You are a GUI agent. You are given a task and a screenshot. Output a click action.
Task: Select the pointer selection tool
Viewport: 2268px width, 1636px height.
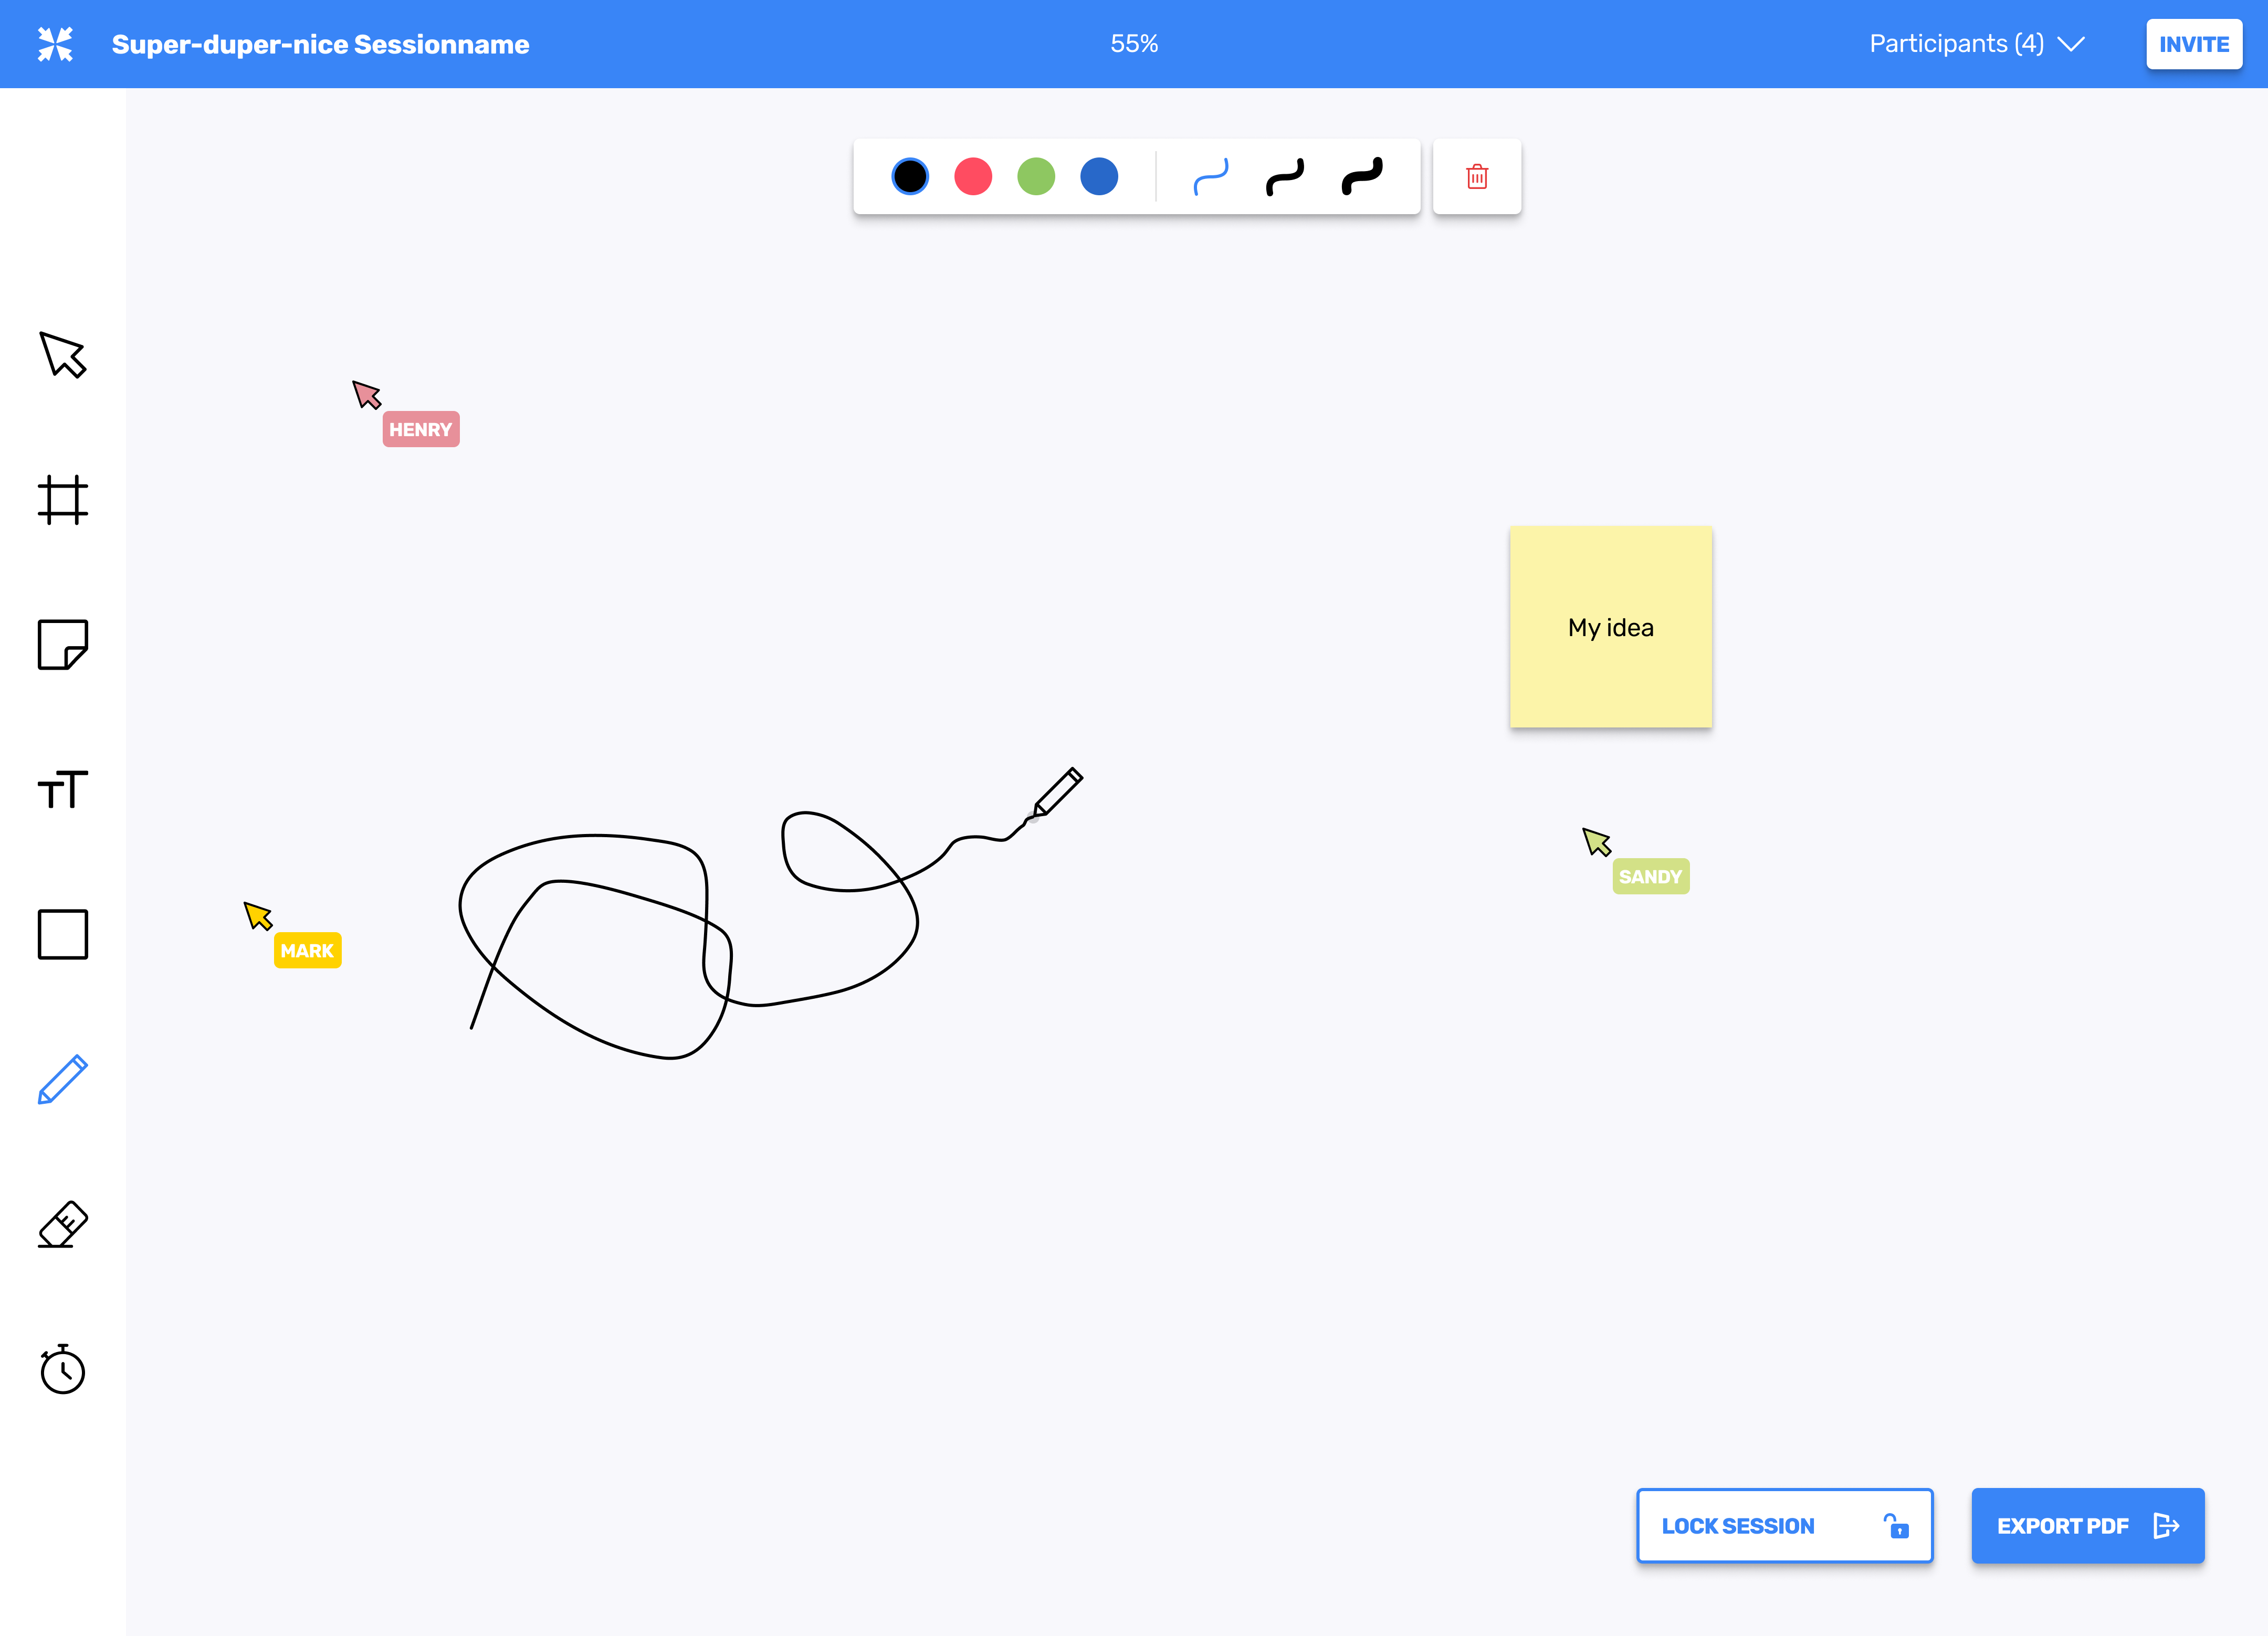pos(63,355)
